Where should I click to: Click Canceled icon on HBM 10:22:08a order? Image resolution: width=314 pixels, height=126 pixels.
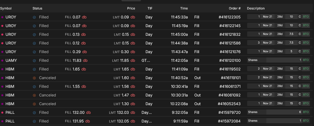coord(34,104)
